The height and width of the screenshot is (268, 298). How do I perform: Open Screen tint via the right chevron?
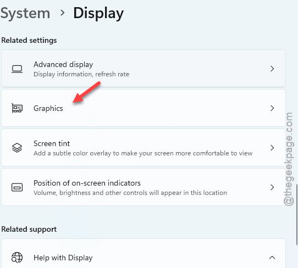272,148
